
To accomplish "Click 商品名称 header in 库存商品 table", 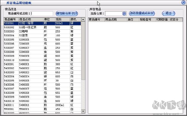I will point(116,20).
